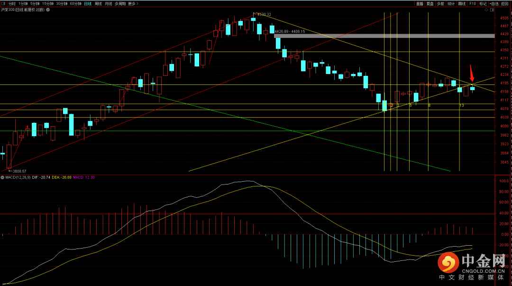Click the 4530.32 high price label

(x=264, y=14)
